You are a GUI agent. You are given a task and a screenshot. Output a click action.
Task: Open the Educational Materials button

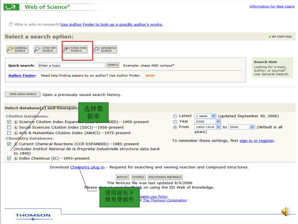(165, 177)
